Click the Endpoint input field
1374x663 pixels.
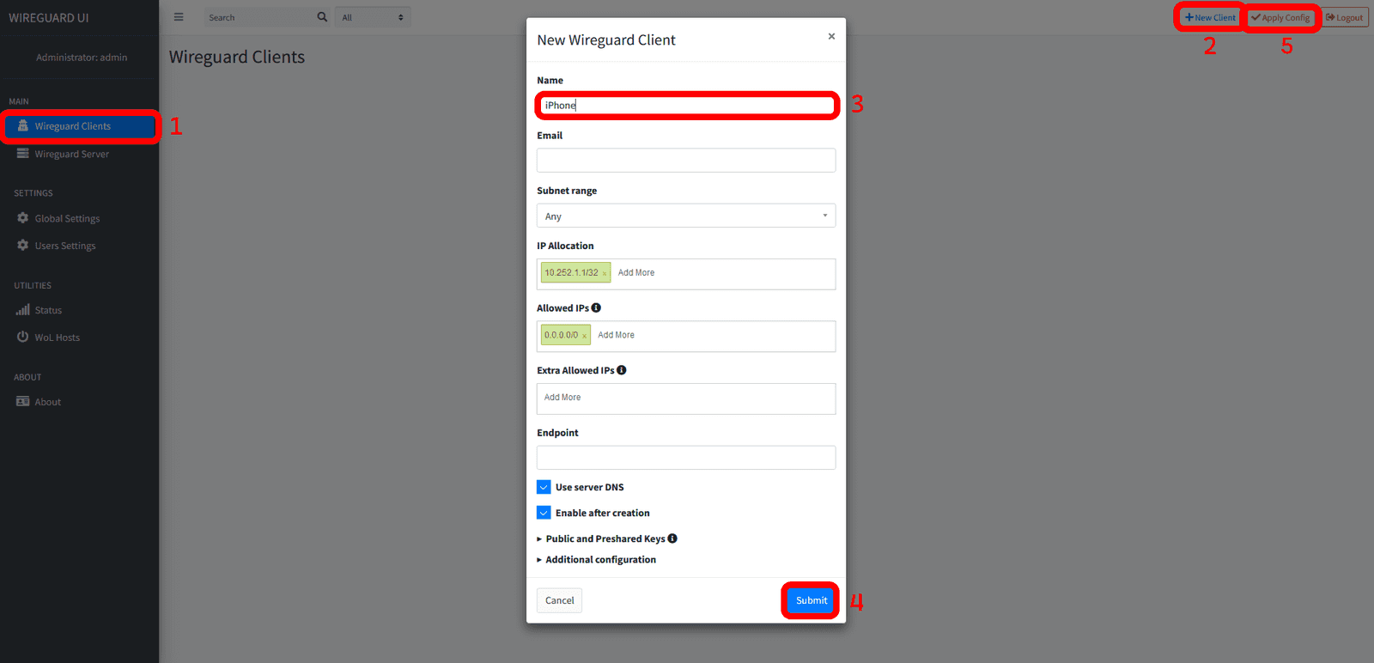(x=685, y=458)
